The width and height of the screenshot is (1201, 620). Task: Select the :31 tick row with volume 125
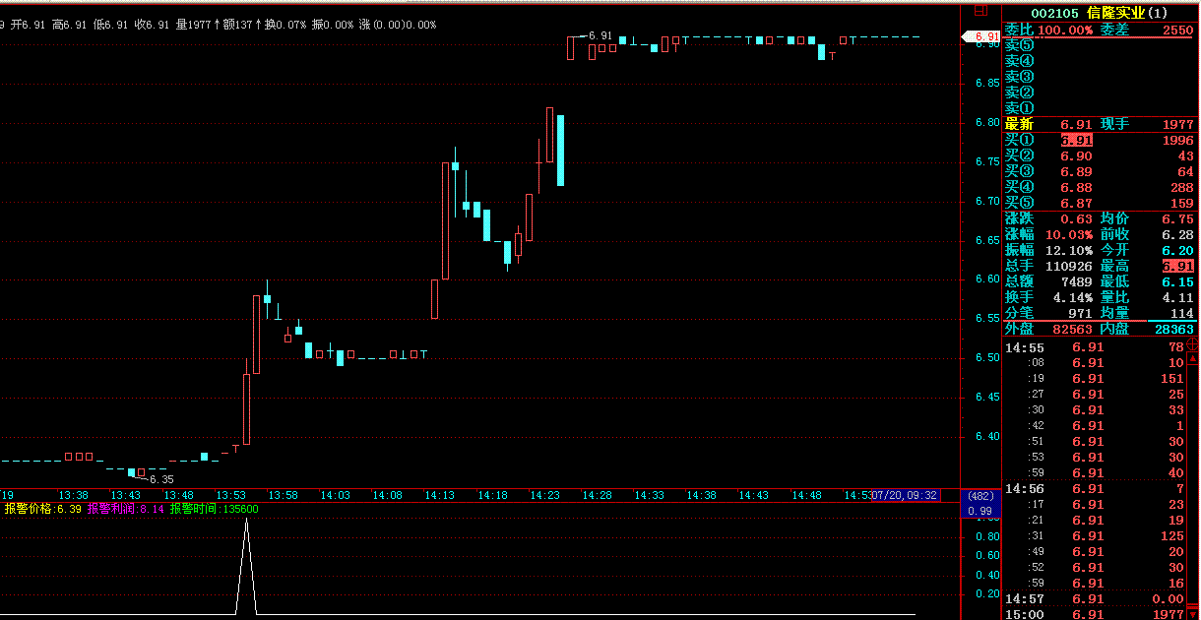click(x=1094, y=536)
